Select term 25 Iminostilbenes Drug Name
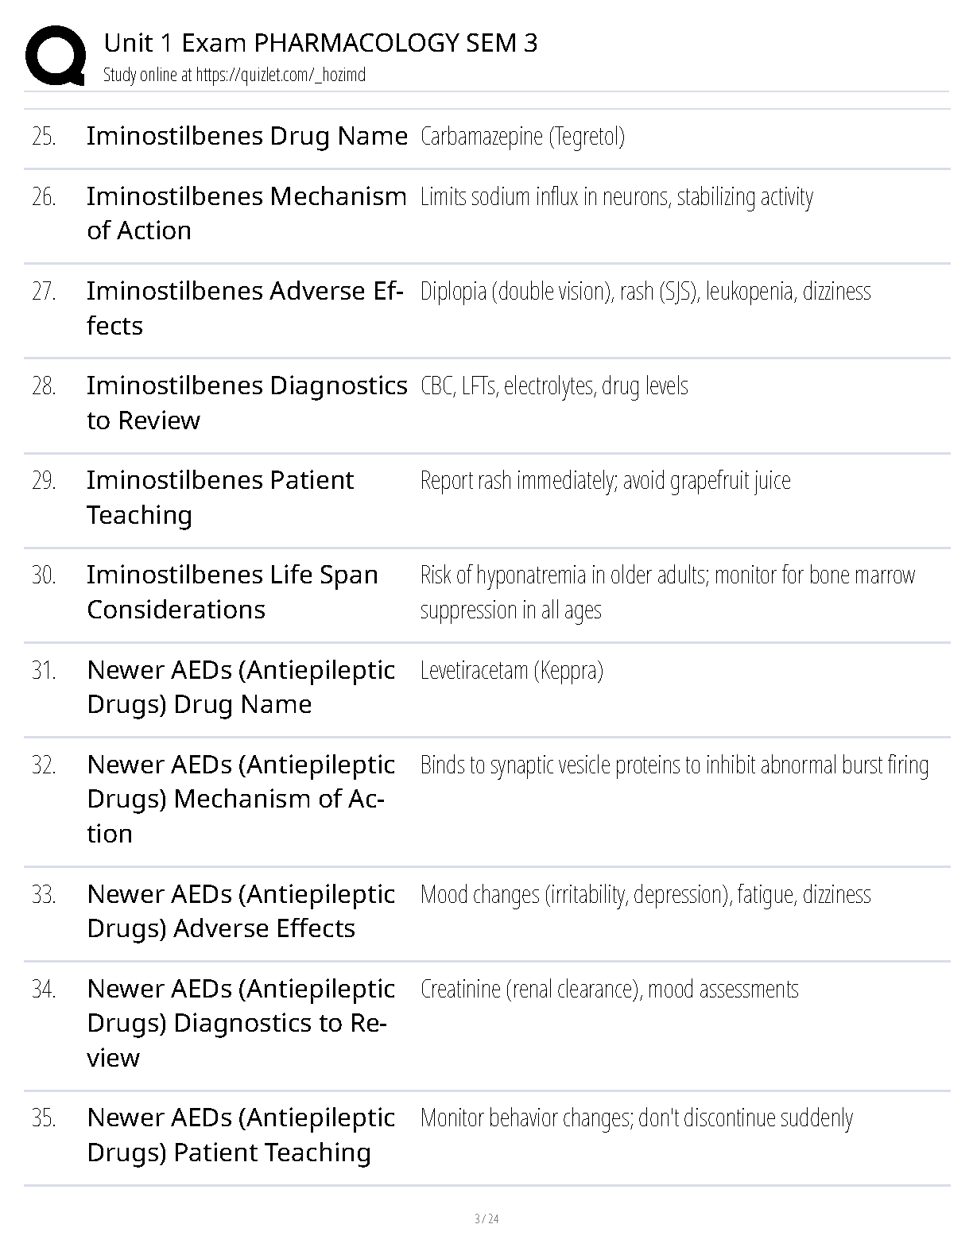This screenshot has width=973, height=1259. [246, 136]
